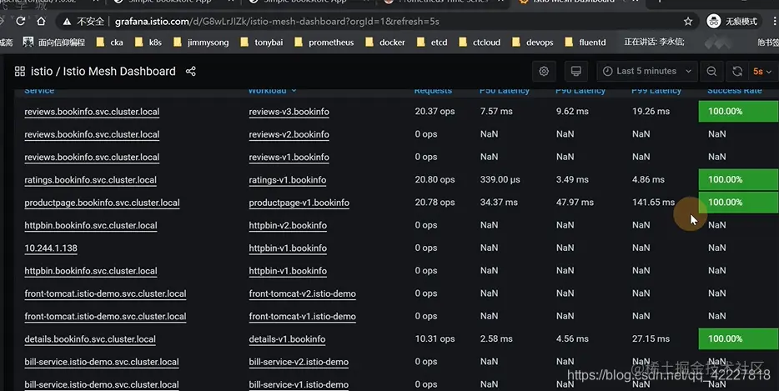Select the 47.97 ms P90 latency value

click(x=575, y=203)
